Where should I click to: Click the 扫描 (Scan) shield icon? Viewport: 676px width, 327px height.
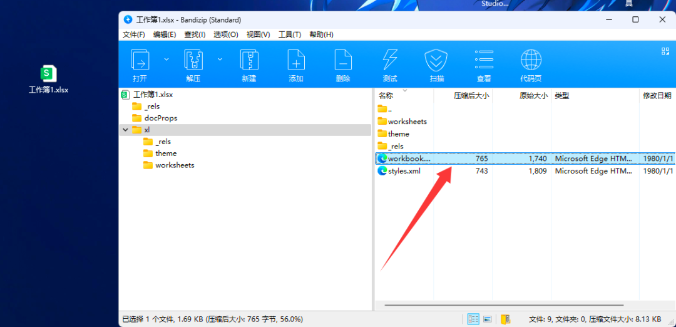[436, 60]
